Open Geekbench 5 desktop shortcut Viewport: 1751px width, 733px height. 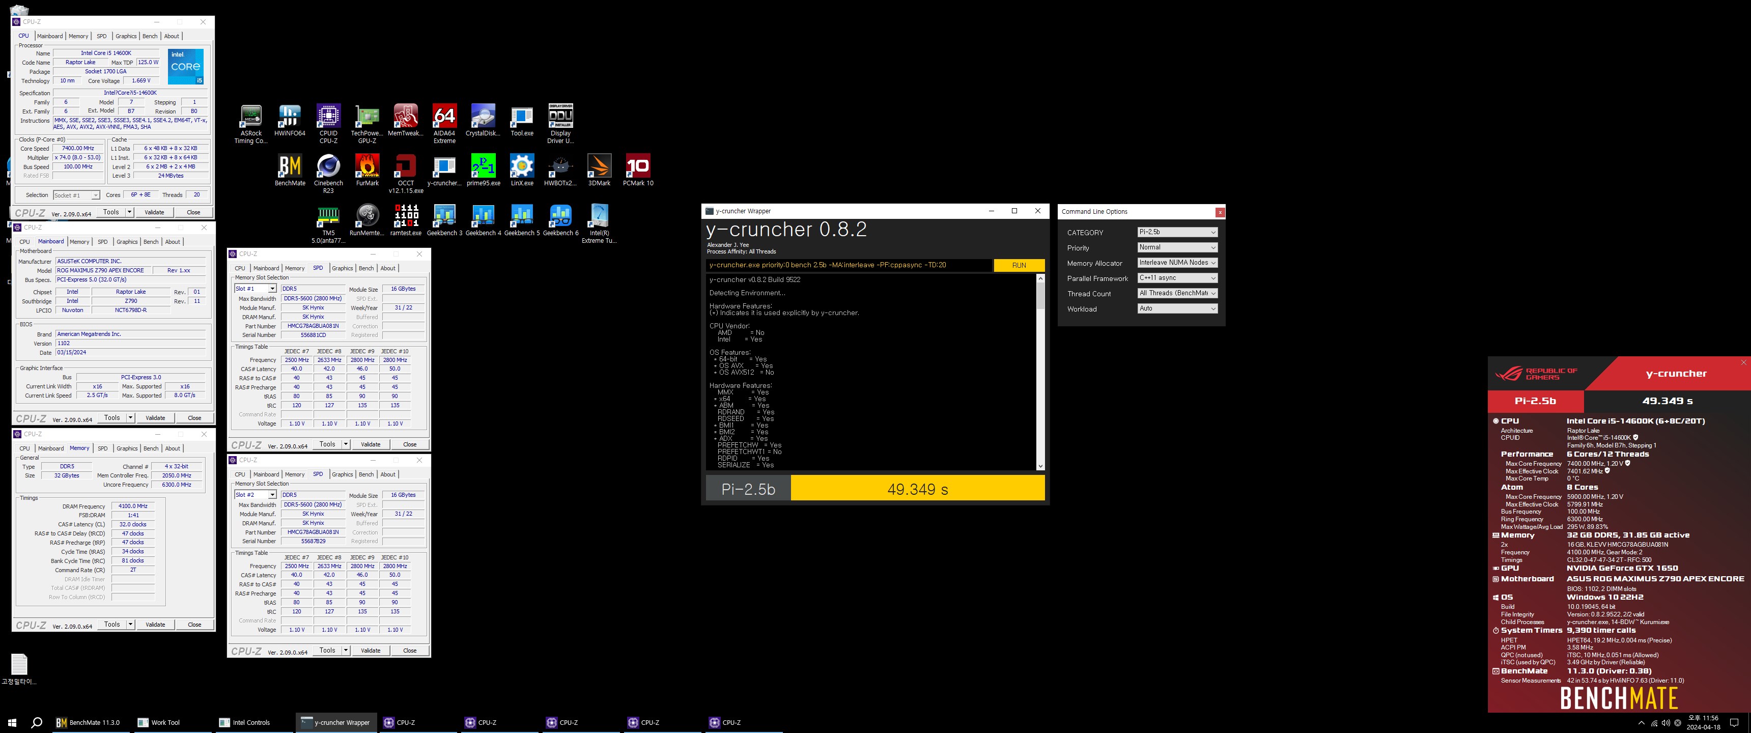coord(522,220)
